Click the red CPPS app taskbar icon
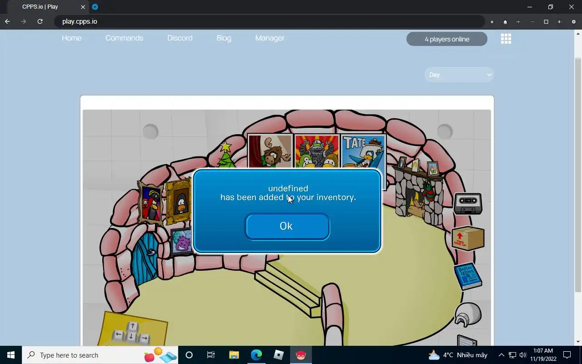Screen dimensions: 582x364 click(x=301, y=355)
